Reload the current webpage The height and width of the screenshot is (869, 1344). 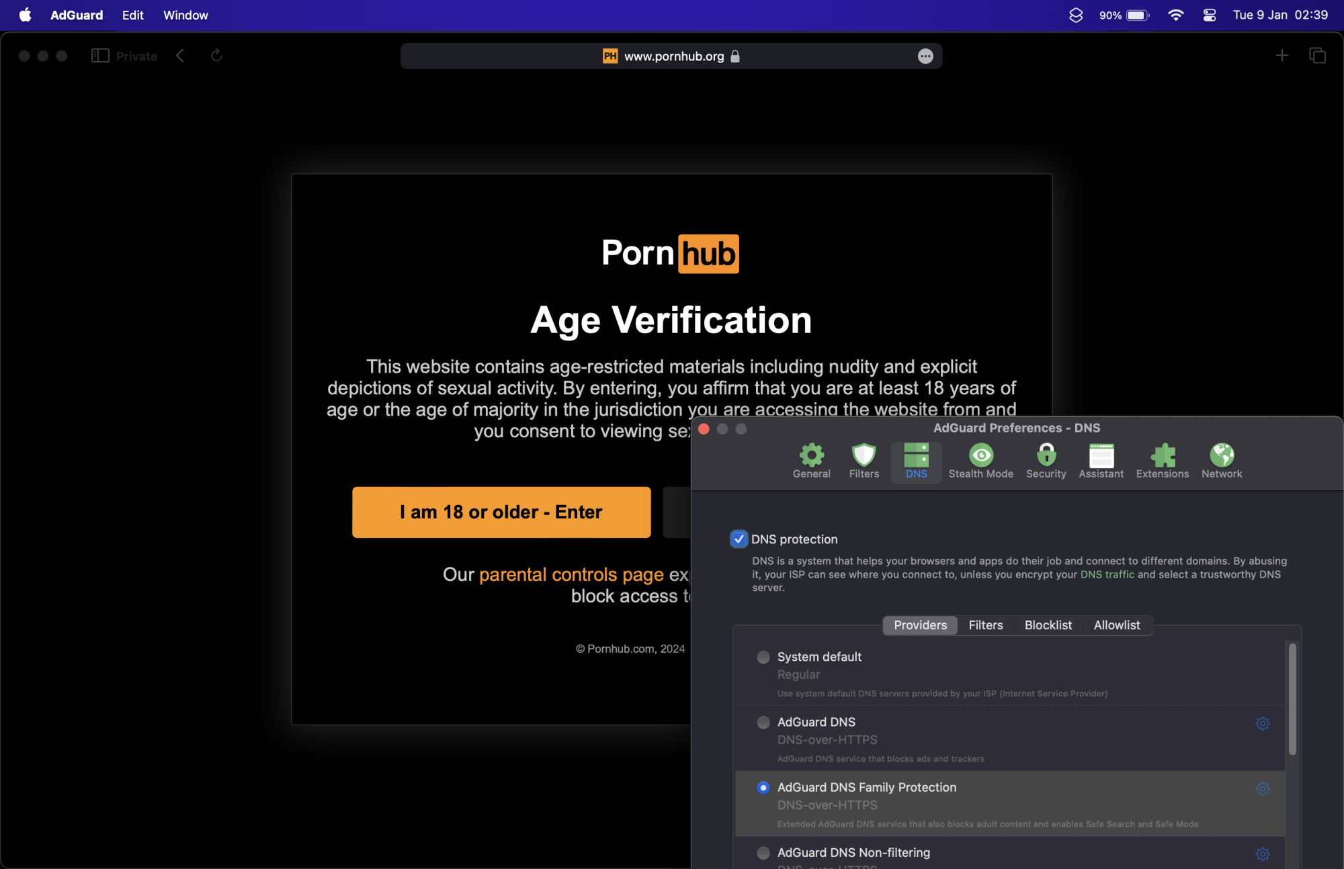pos(216,56)
